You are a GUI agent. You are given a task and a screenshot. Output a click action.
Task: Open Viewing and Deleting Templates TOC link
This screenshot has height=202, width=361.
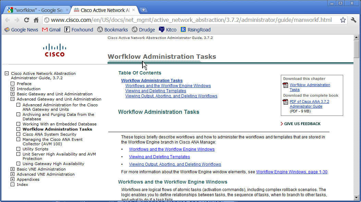tap(155, 91)
